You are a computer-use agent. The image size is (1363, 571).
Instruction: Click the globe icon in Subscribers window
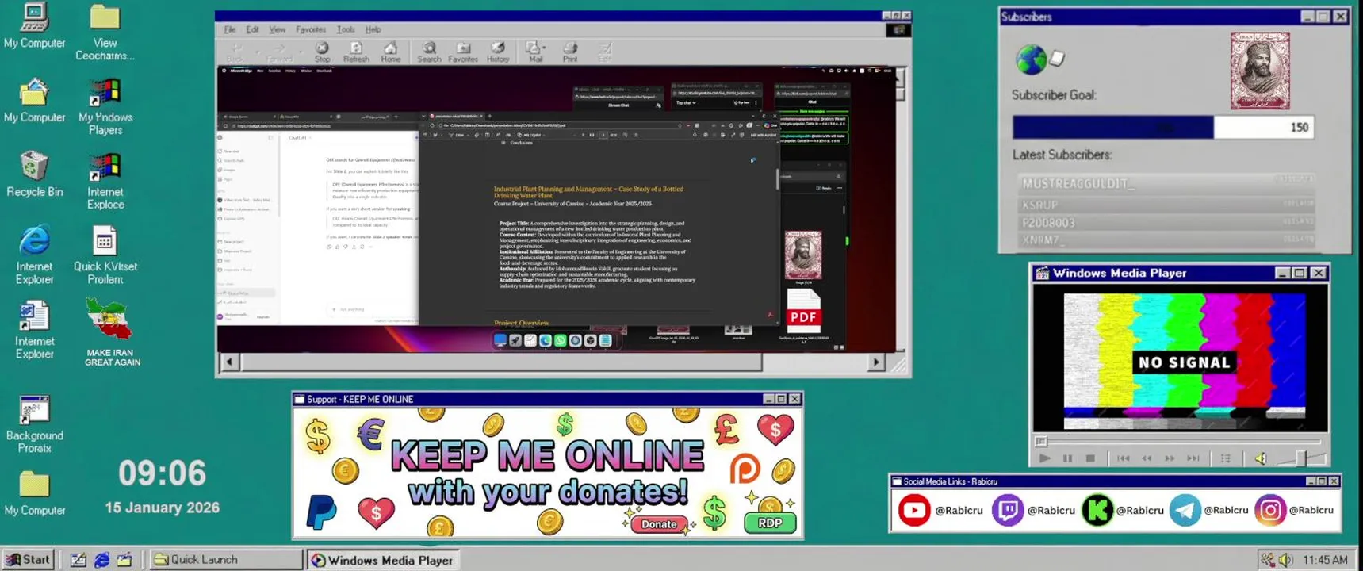tap(1032, 59)
